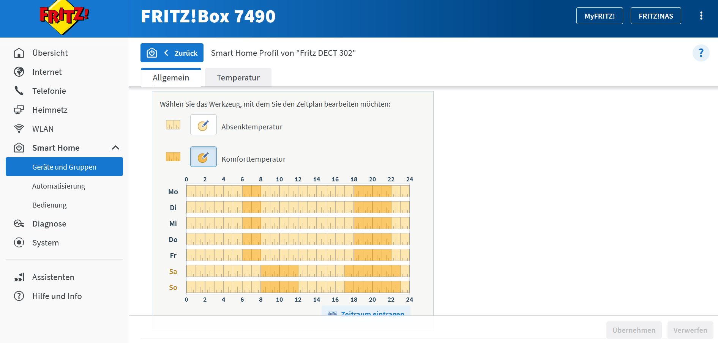718x343 pixels.
Task: Click the Internet globe icon
Action: 19,72
